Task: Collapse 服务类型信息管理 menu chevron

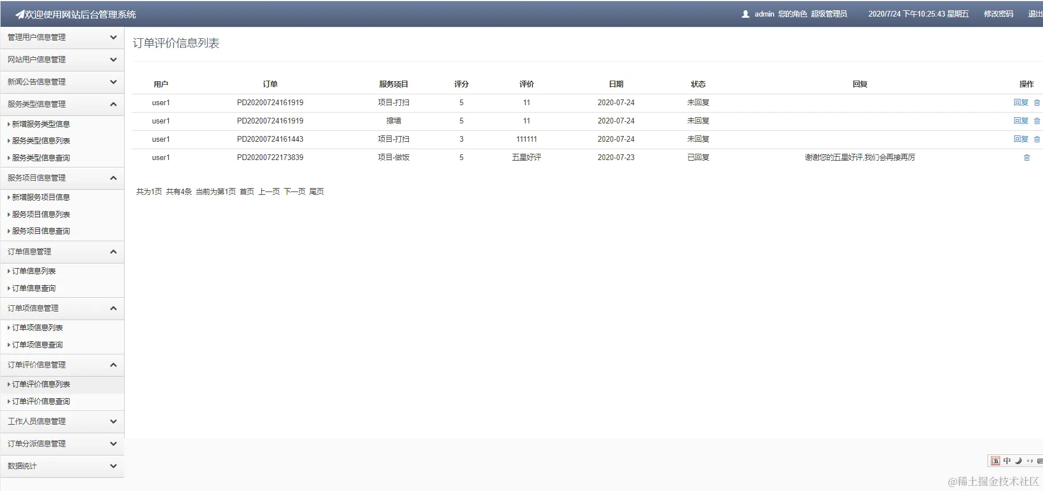Action: point(113,104)
